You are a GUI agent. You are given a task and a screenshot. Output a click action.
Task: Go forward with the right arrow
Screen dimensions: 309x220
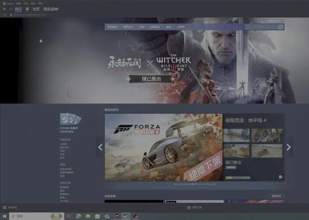11,9
